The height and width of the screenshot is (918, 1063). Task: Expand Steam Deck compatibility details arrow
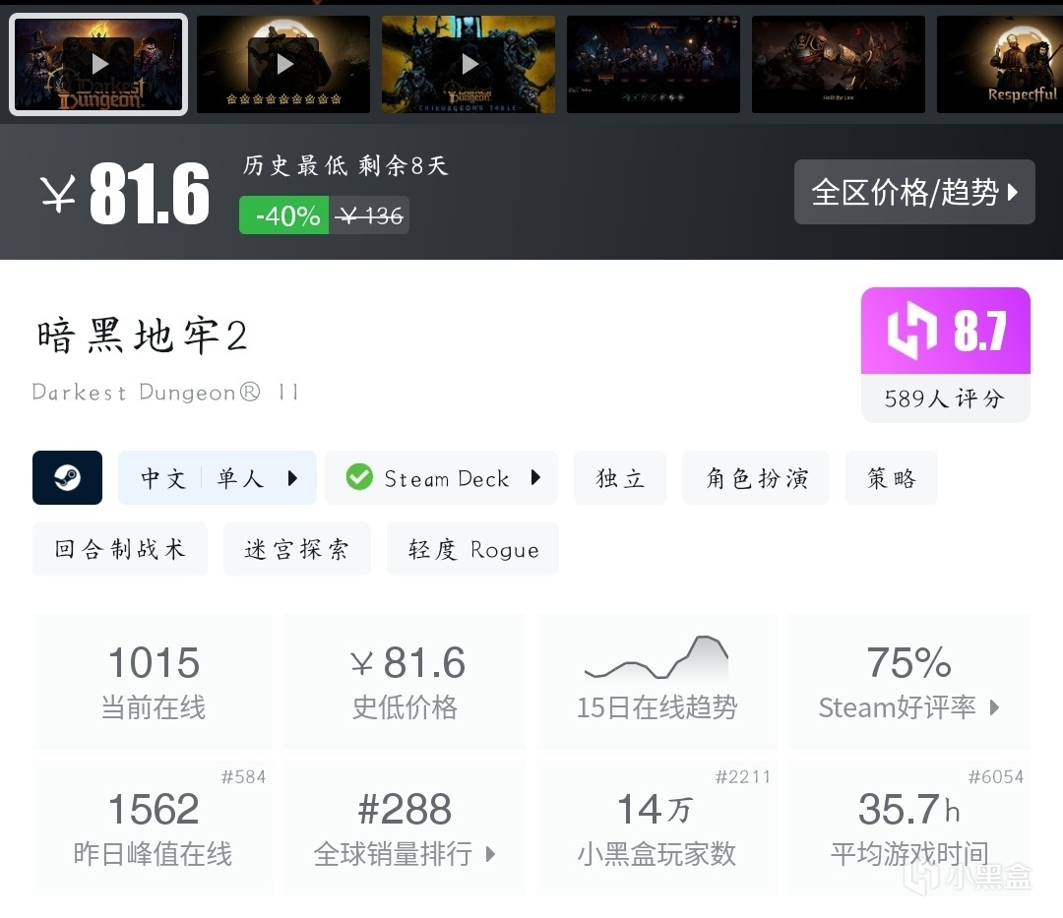pos(535,477)
